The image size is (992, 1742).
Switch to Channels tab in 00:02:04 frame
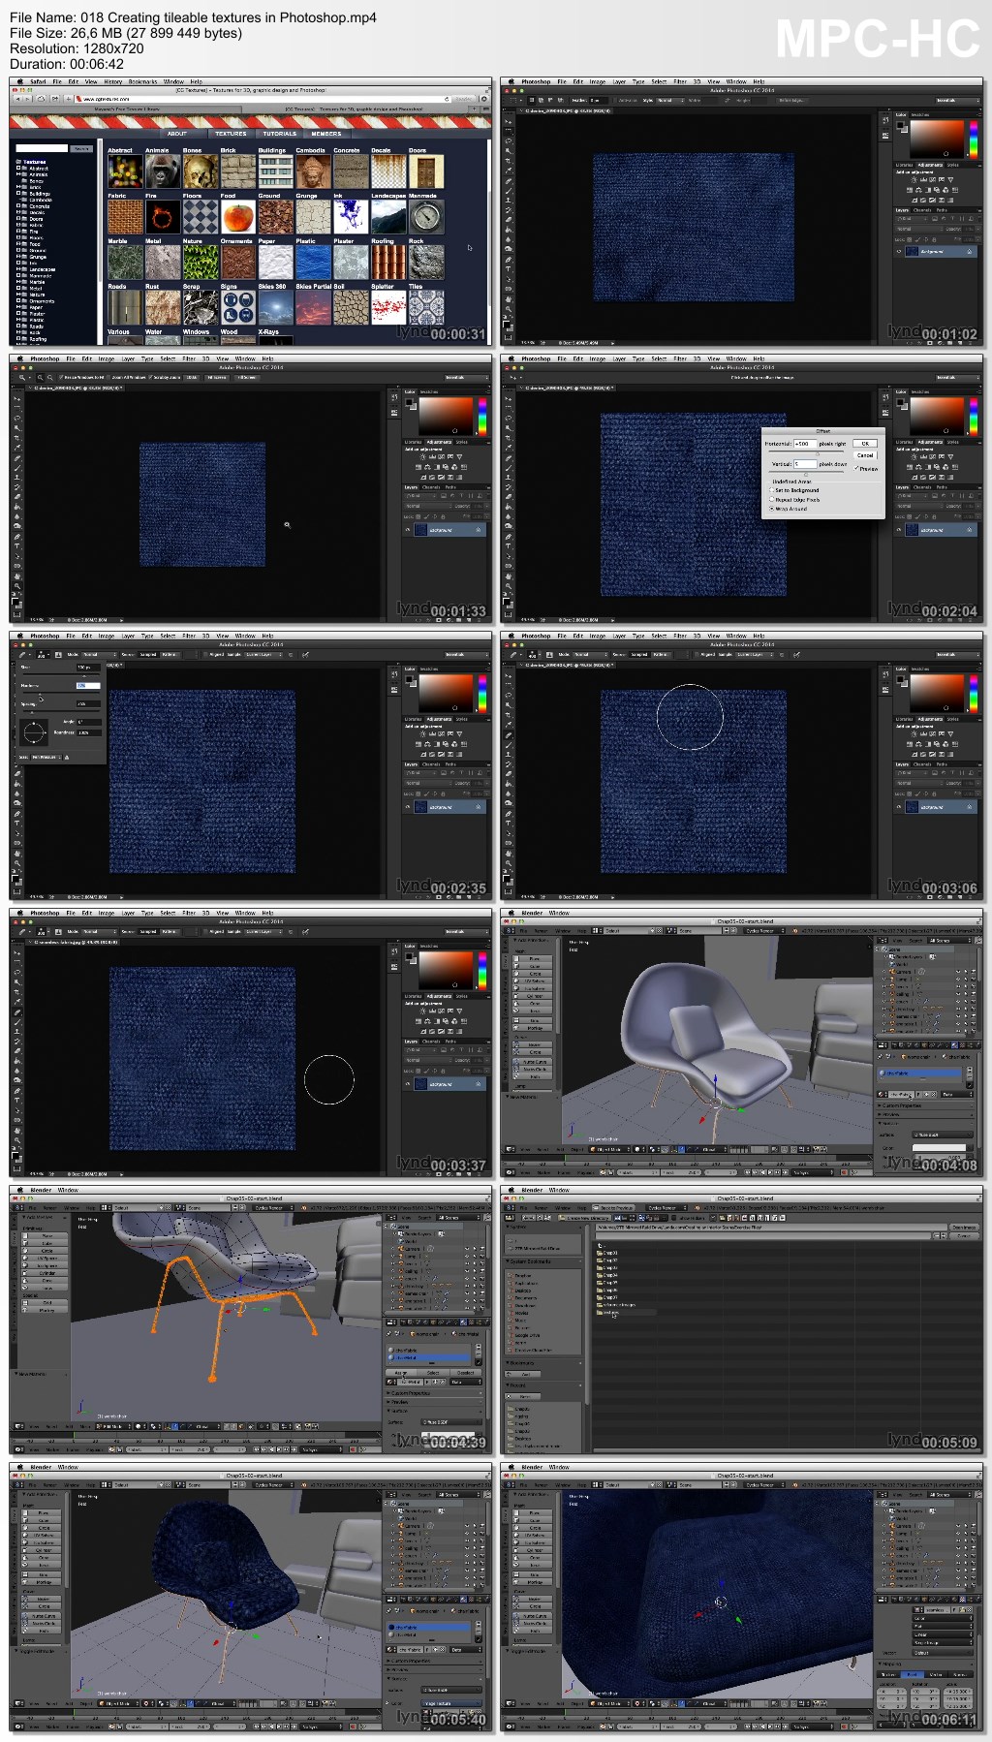tap(922, 487)
